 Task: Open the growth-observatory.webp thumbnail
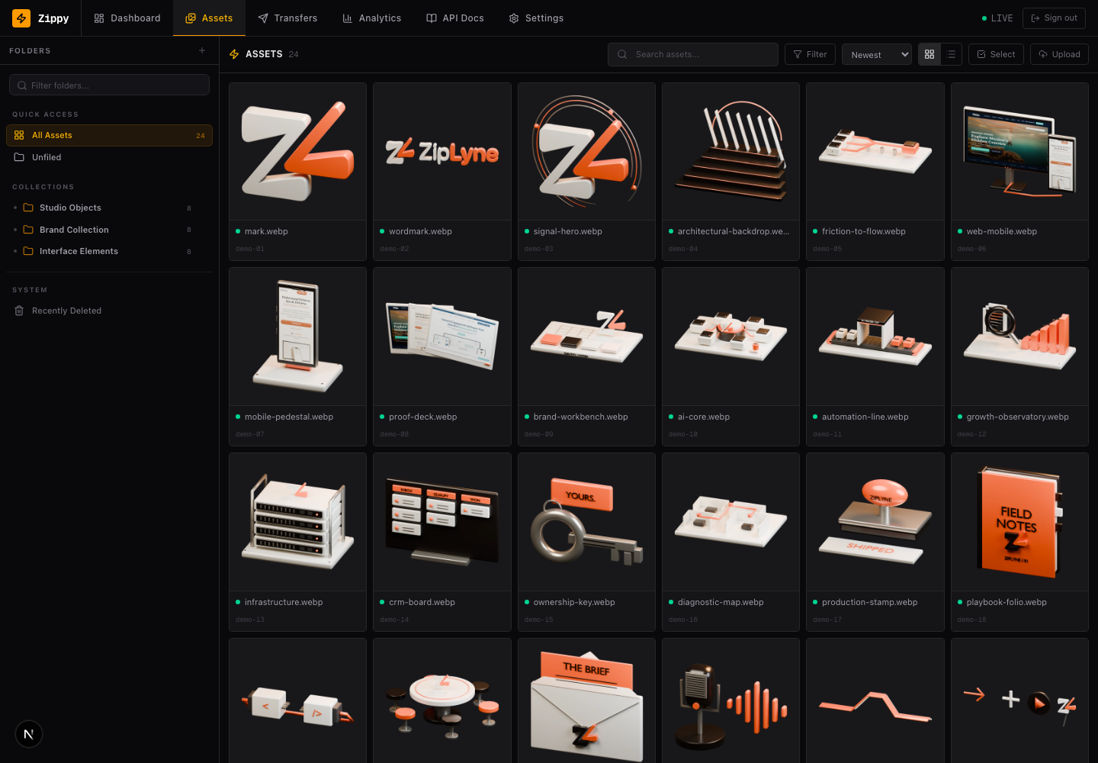[1019, 336]
